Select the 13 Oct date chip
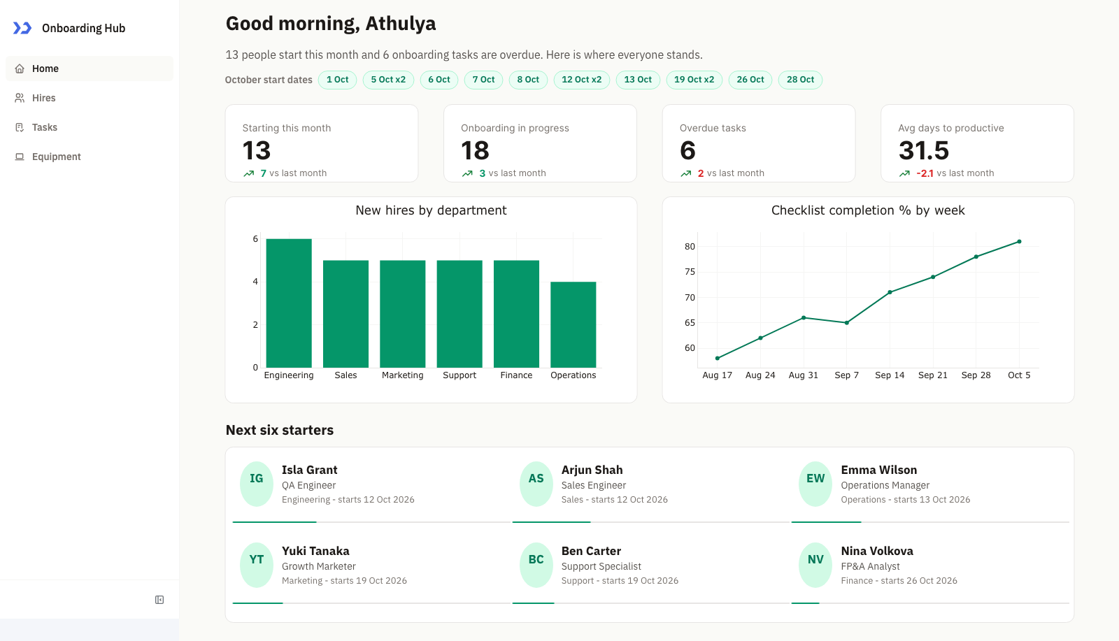 [x=638, y=80]
